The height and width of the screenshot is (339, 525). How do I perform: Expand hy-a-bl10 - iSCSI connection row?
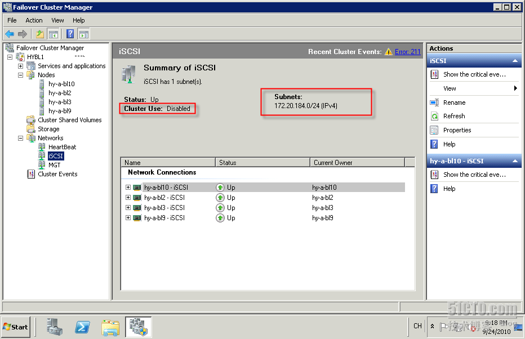point(128,188)
